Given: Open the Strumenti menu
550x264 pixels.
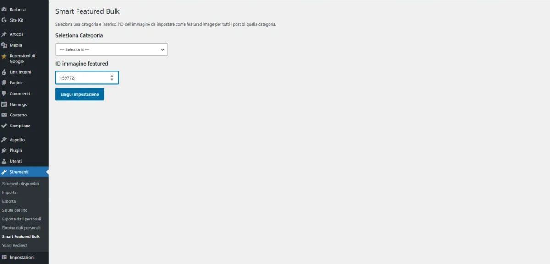Looking at the screenshot, I should tap(24, 172).
